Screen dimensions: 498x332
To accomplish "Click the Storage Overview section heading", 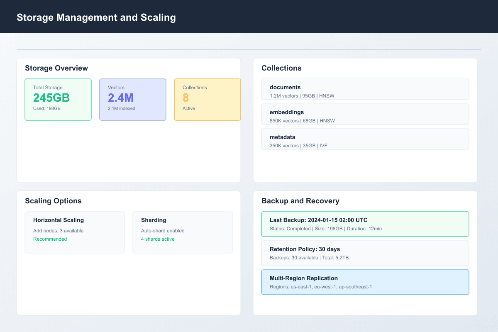I will (x=56, y=68).
